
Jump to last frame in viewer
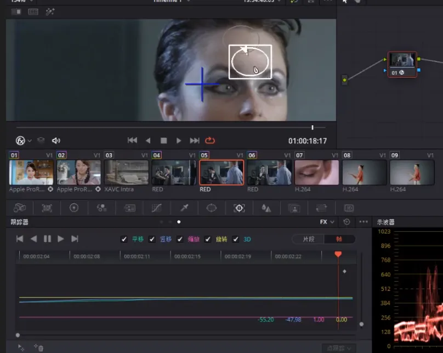pos(195,141)
